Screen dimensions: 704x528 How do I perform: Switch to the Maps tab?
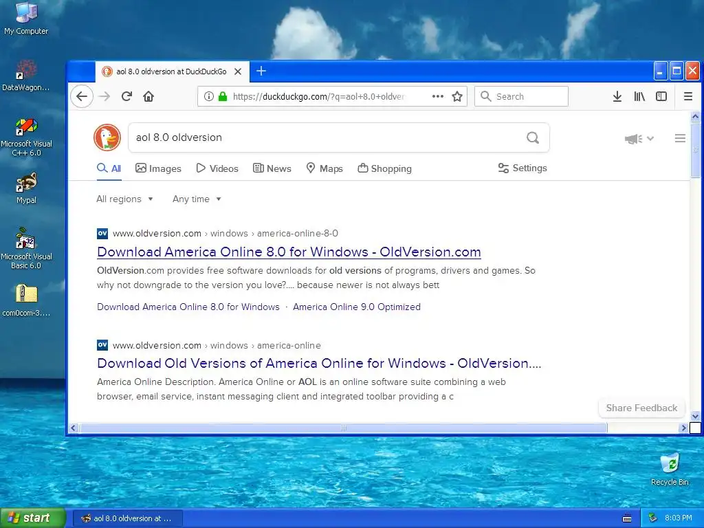pos(324,168)
